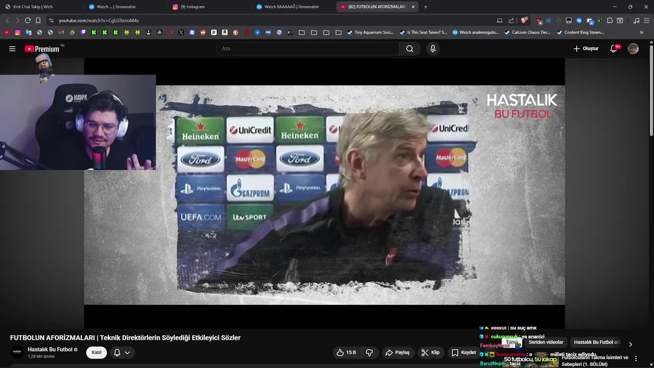Image resolution: width=654 pixels, height=368 pixels.
Task: Click the Paylaş share button
Action: (x=398, y=353)
